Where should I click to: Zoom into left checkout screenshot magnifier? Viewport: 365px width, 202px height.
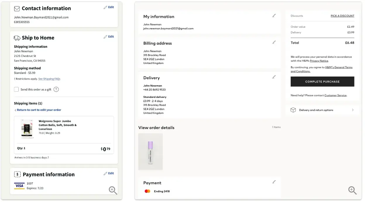113,190
